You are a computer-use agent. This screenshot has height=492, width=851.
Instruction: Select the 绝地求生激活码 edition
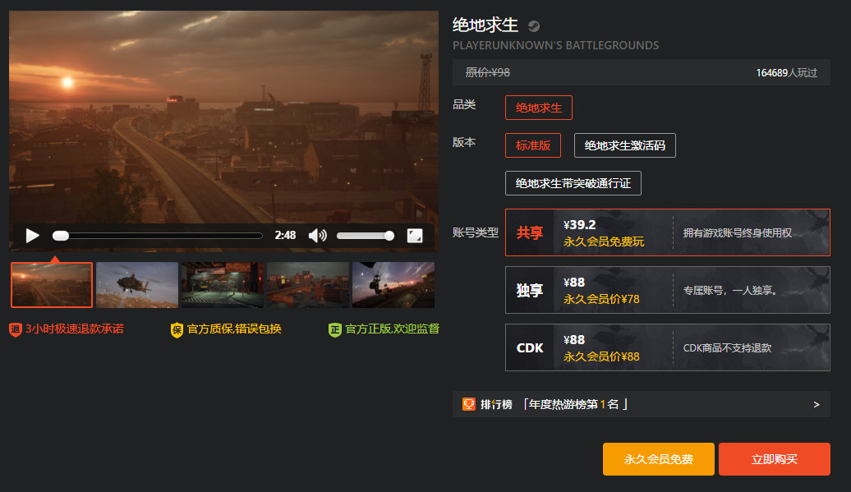coord(624,145)
